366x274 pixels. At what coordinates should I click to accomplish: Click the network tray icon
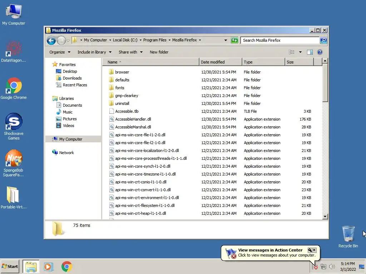(323, 267)
